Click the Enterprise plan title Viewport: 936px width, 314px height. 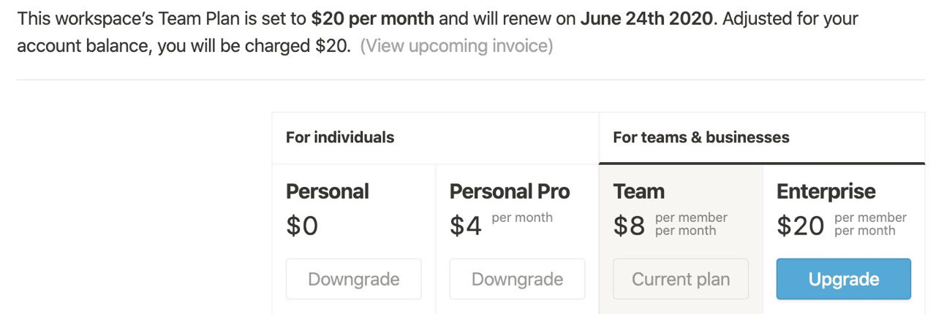(826, 191)
